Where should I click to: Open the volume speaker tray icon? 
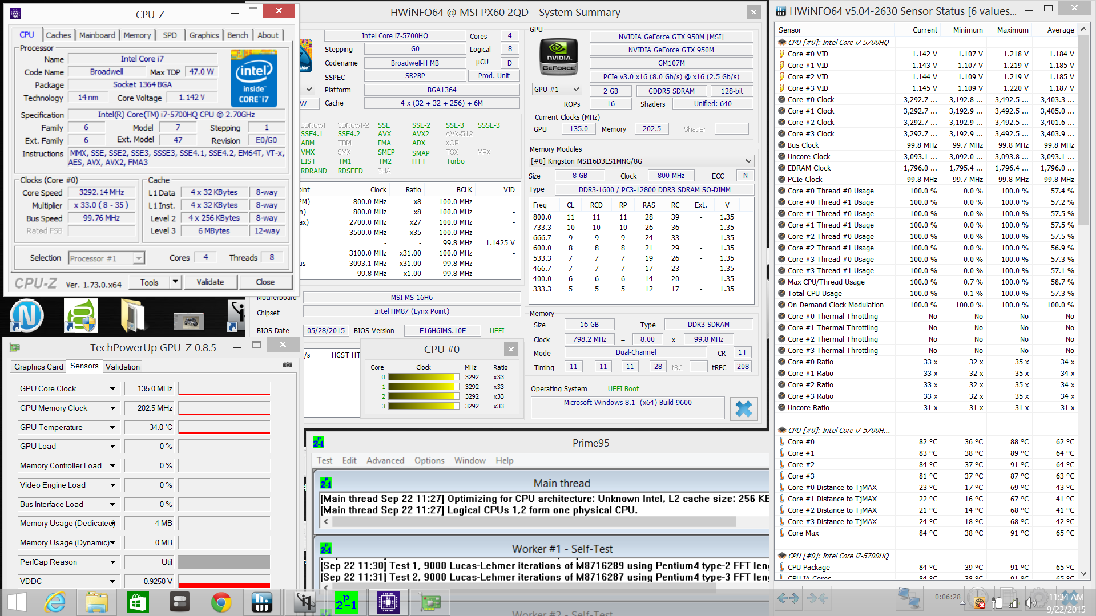(1030, 603)
